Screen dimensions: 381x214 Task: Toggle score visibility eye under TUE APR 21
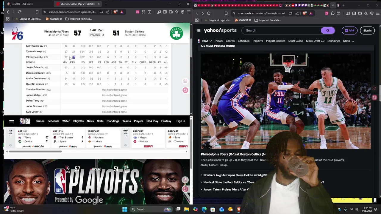[x=10, y=145]
